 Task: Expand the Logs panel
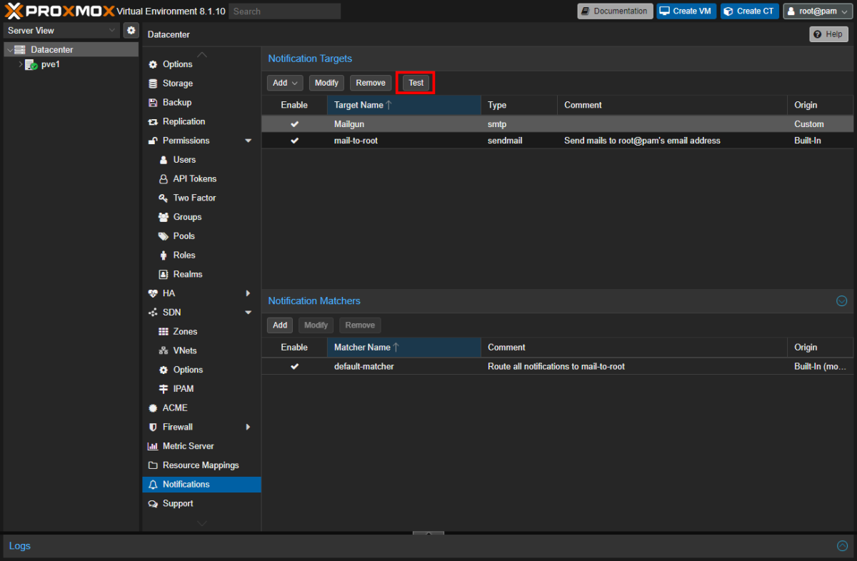842,546
